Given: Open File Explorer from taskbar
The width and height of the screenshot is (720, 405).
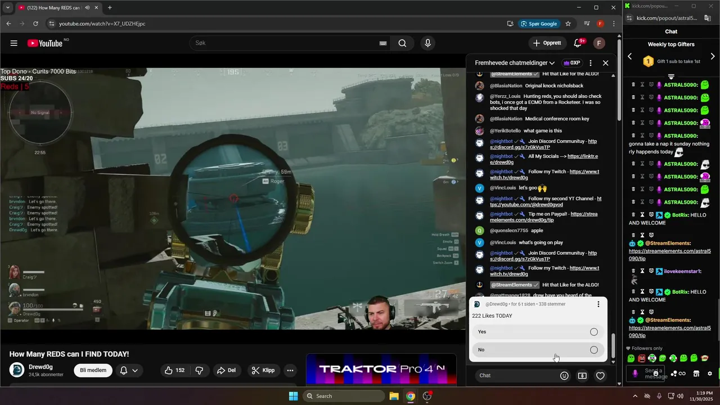Looking at the screenshot, I should coord(394,396).
